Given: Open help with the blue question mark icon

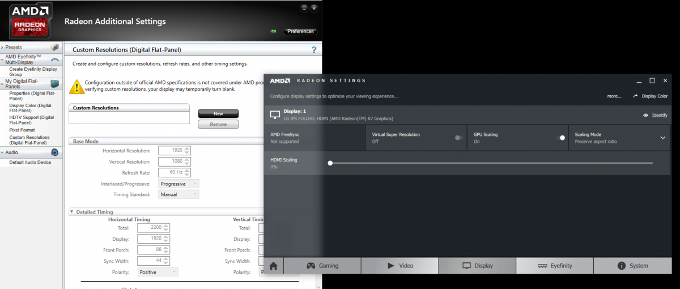Looking at the screenshot, I should pyautogui.click(x=314, y=50).
